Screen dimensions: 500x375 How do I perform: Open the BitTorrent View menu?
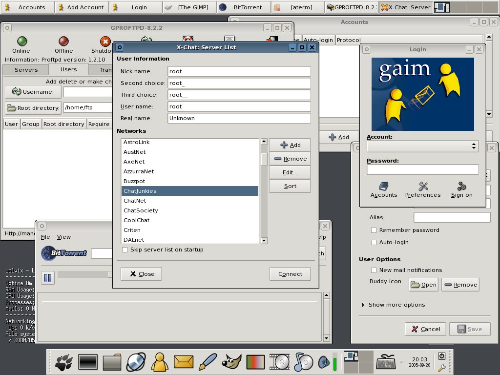point(64,237)
